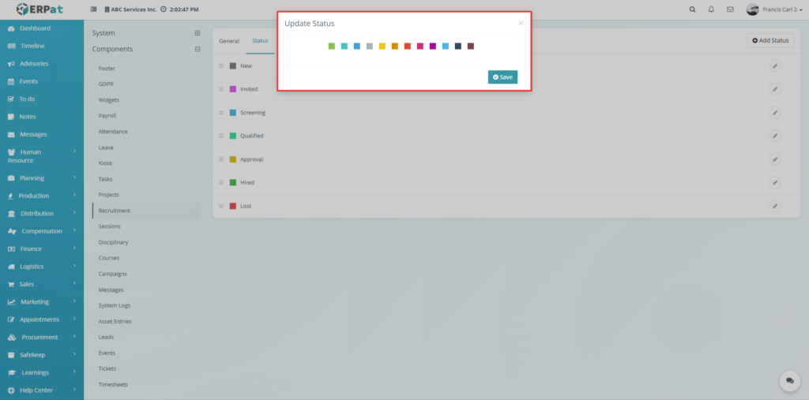
Task: Edit the Lost status with pencil icon
Action: click(x=775, y=206)
